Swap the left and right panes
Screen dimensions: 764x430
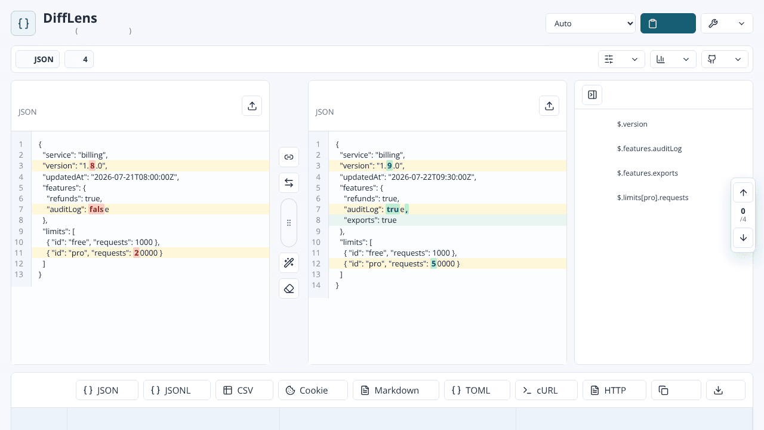point(289,182)
